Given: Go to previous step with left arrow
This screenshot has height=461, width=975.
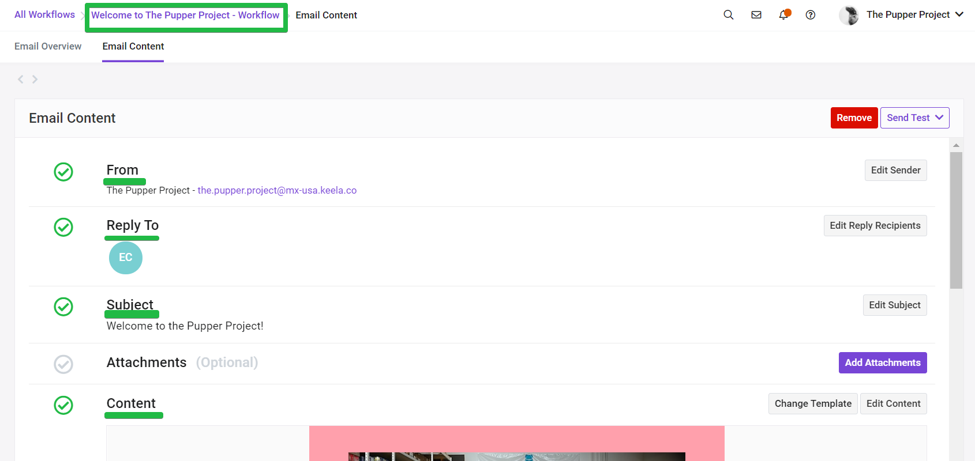Looking at the screenshot, I should pyautogui.click(x=21, y=80).
